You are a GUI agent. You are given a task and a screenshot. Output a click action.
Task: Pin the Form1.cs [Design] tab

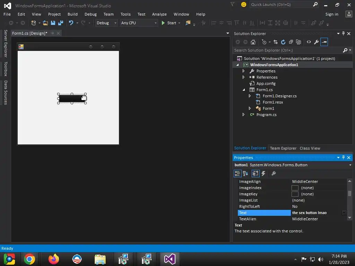(53, 33)
